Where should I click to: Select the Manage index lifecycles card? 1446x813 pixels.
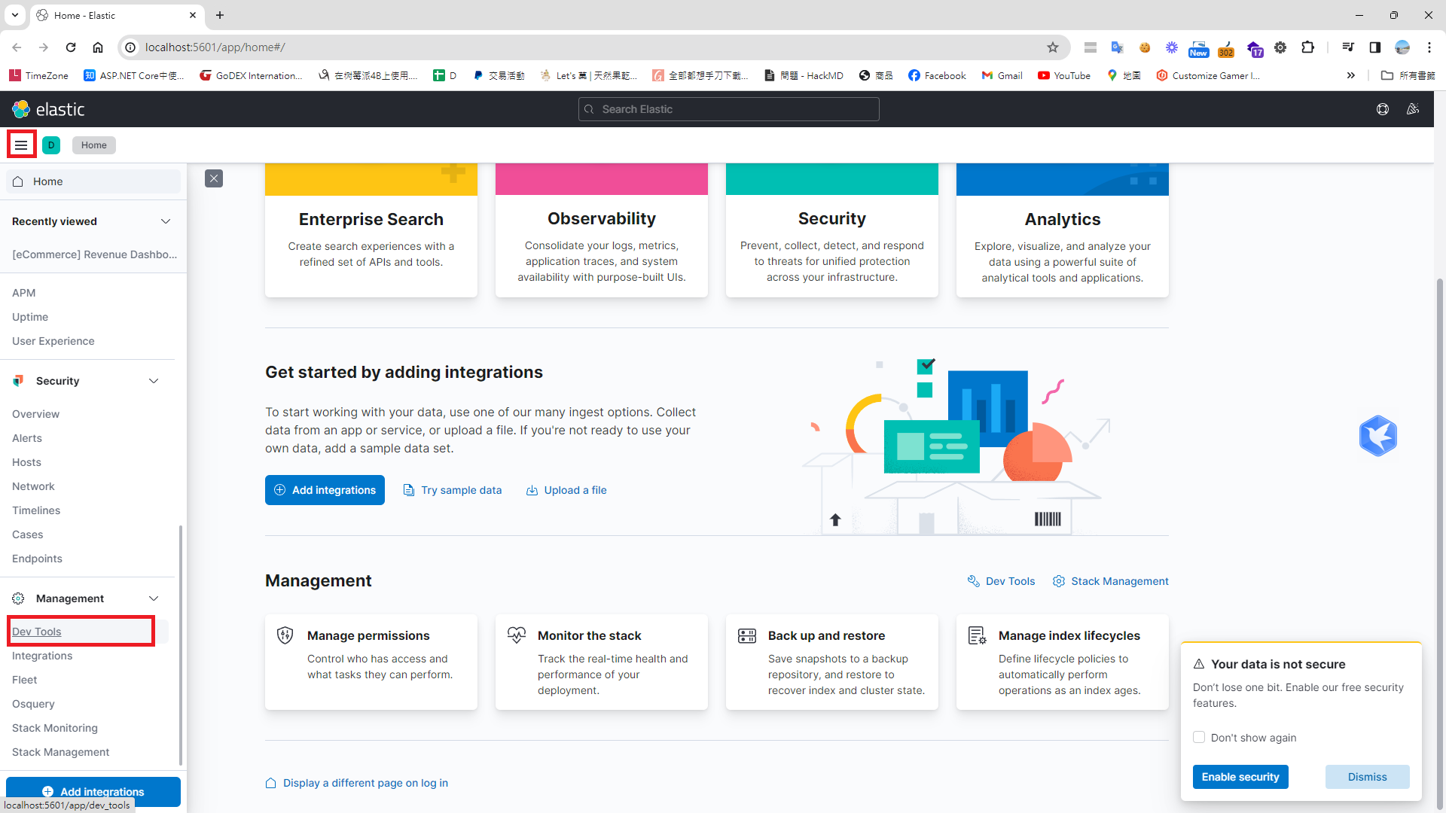(x=1062, y=662)
